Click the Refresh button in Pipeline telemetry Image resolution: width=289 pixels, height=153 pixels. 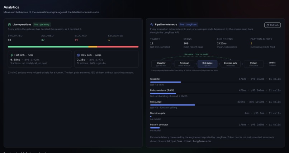click(x=273, y=25)
